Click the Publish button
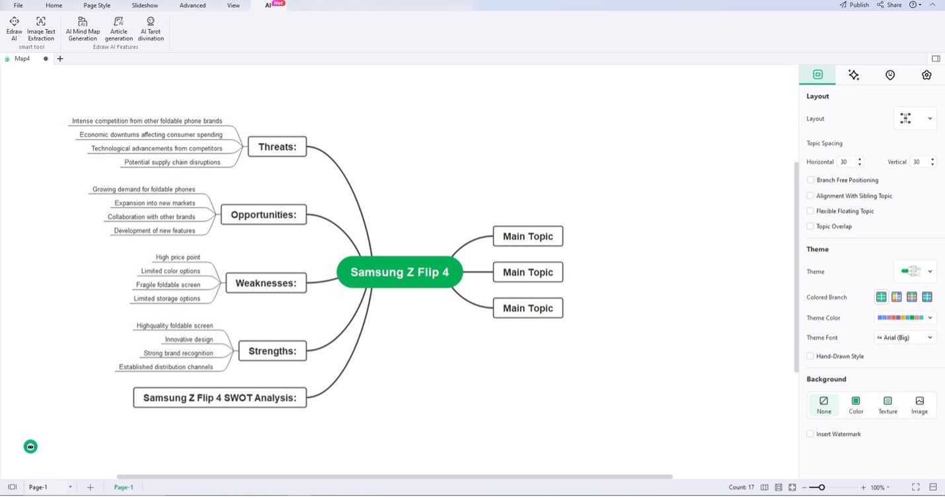Image resolution: width=945 pixels, height=498 pixels. pos(854,5)
